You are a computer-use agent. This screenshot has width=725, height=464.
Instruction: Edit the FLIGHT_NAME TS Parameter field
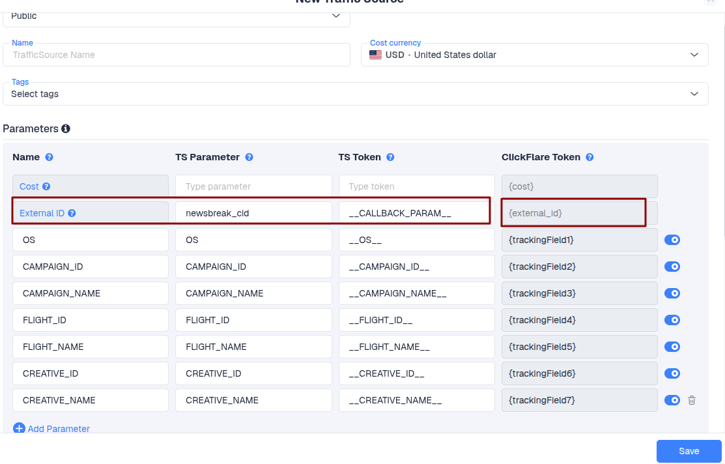[x=253, y=347]
